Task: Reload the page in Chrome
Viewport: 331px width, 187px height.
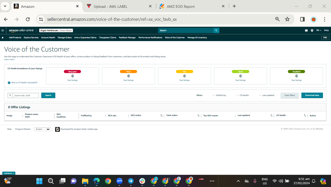Action: (28, 19)
